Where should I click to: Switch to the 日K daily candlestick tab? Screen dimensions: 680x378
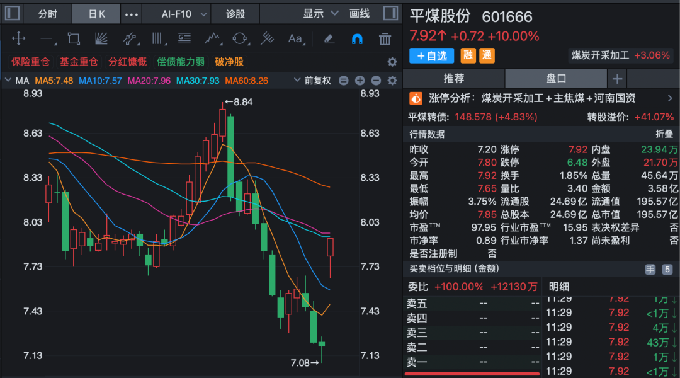pyautogui.click(x=96, y=14)
